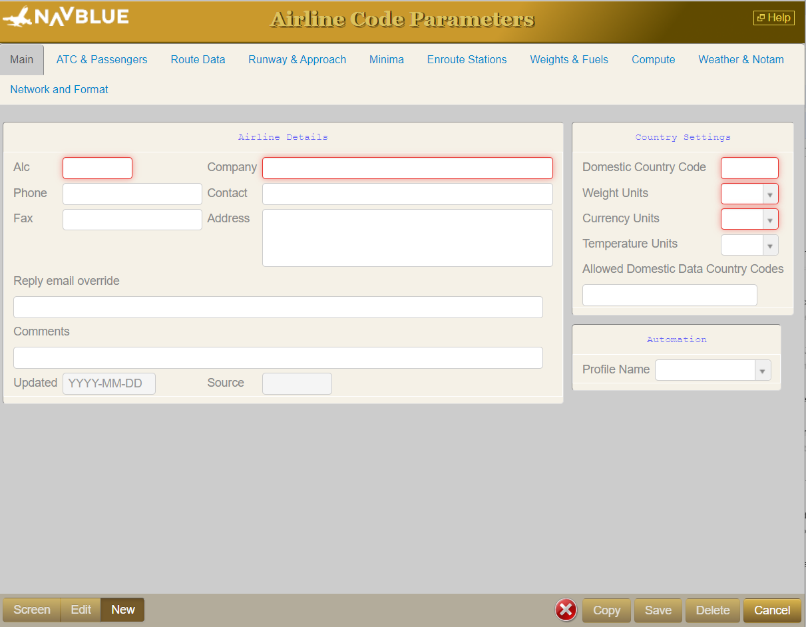Open the Enroute Stations tab
The image size is (806, 627).
(467, 60)
